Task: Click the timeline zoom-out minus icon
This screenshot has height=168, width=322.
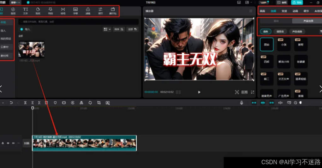Action: [x=295, y=103]
